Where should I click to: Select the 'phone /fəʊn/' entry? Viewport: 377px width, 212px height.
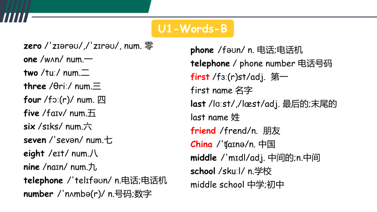(x=246, y=50)
